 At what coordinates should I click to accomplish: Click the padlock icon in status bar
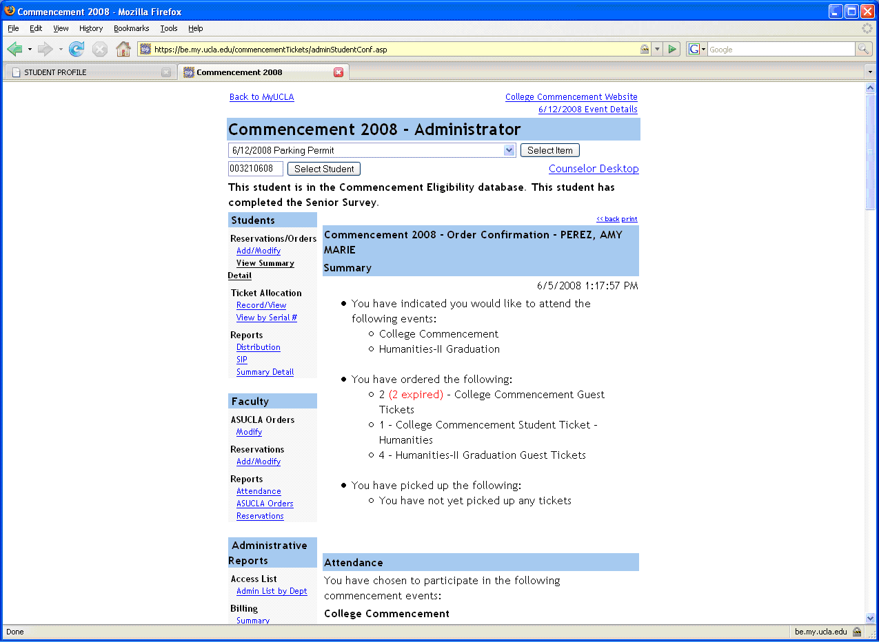coord(857,632)
